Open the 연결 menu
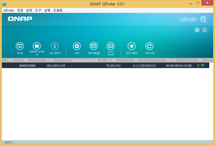215x146 pixels. 20,10
